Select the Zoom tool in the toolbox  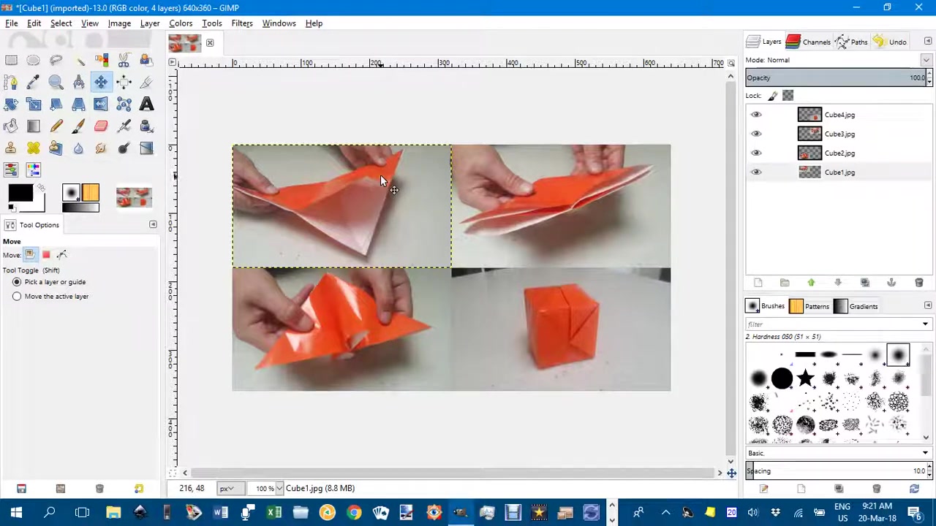(x=56, y=82)
